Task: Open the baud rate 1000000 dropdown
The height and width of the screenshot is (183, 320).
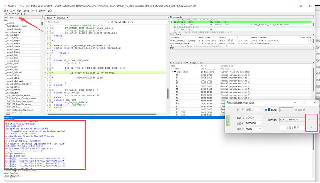Action: pos(253,123)
